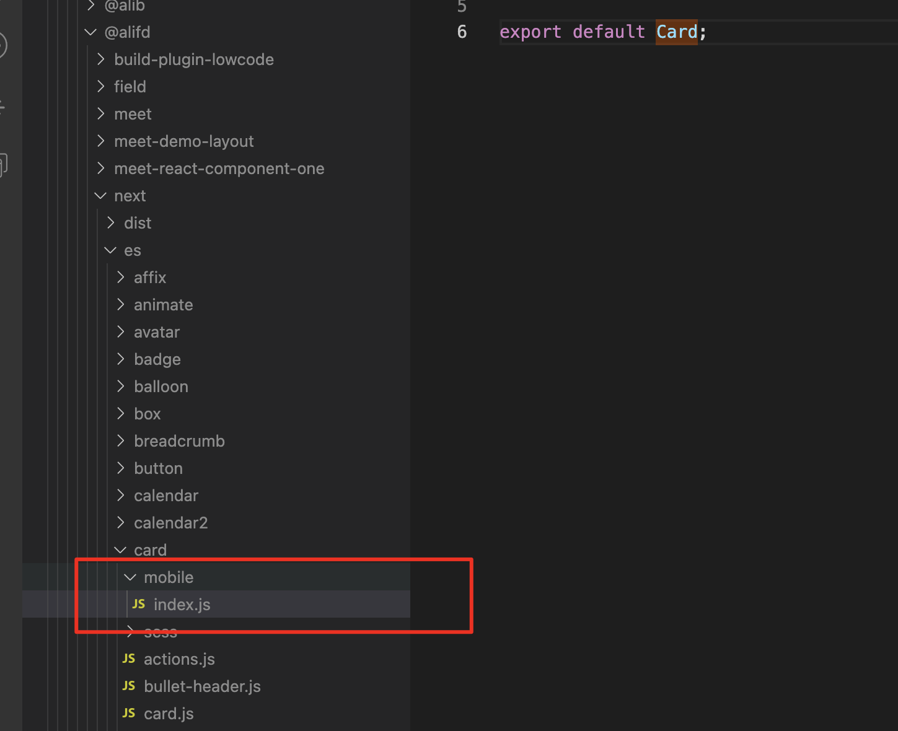Select the es folder label

coord(133,250)
